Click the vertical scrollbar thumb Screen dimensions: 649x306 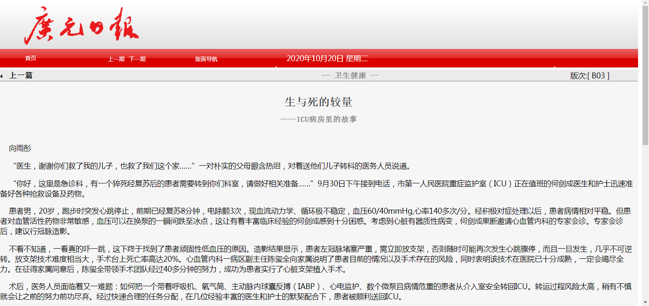(x=645, y=76)
